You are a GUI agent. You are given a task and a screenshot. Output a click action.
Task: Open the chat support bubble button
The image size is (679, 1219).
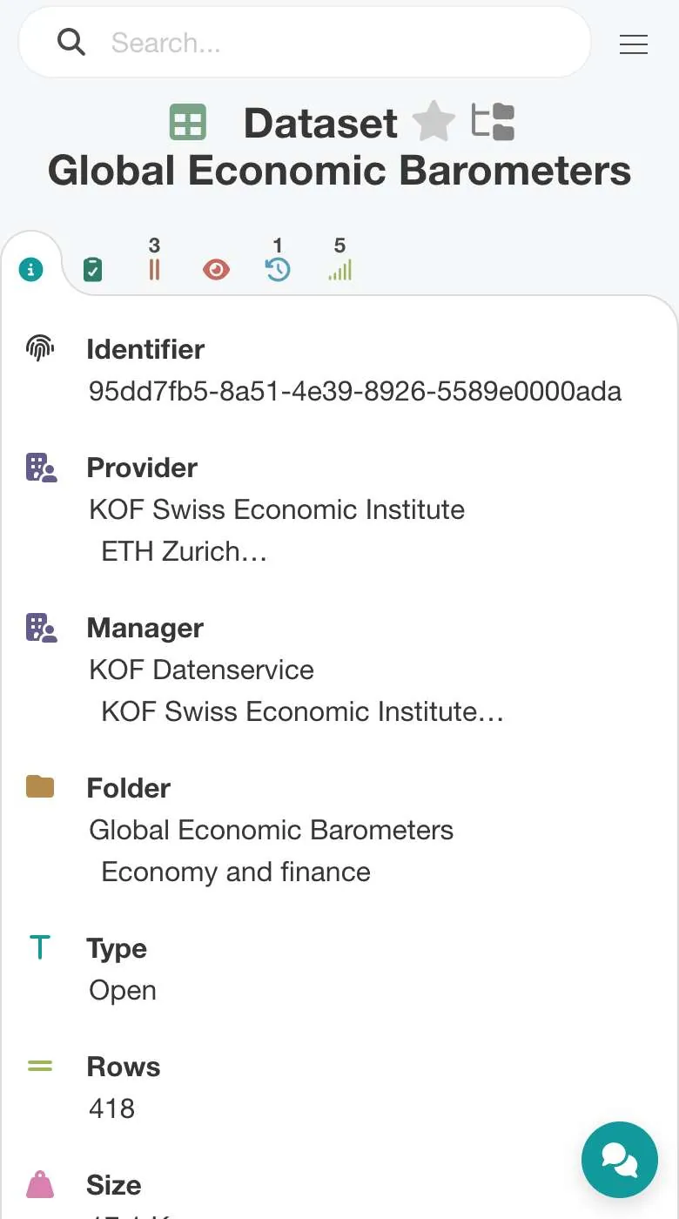(x=620, y=1160)
